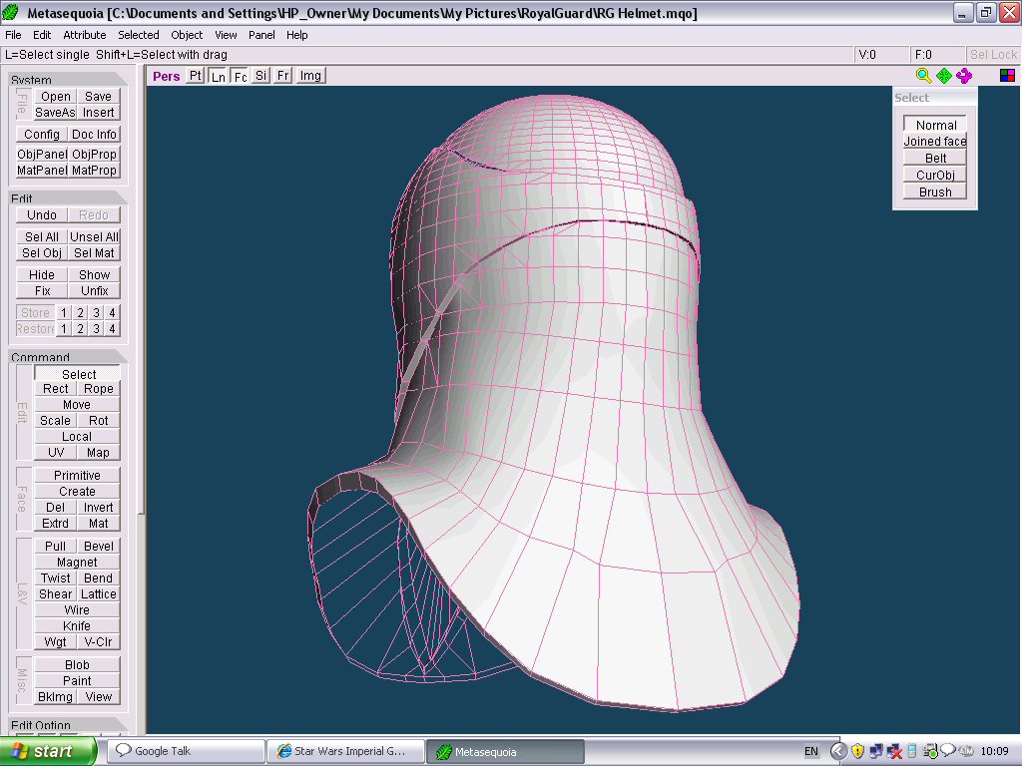This screenshot has height=766, width=1022.
Task: Choose Normal selection mode
Action: click(935, 125)
